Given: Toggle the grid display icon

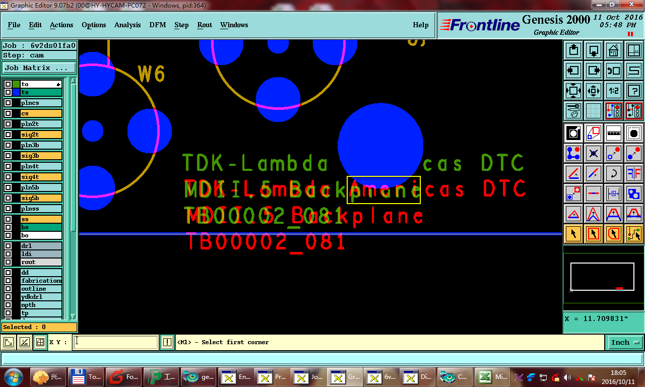Looking at the screenshot, I should click(x=594, y=111).
